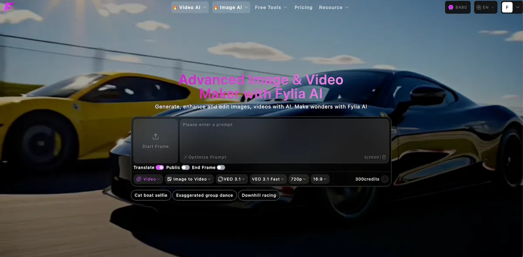The height and width of the screenshot is (257, 523).
Task: Open the EN language selector
Action: [486, 7]
